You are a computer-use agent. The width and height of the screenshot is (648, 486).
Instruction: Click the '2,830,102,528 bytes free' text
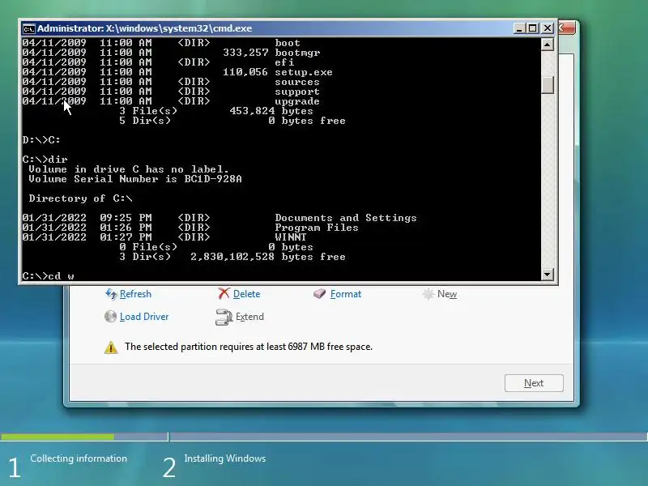(268, 257)
